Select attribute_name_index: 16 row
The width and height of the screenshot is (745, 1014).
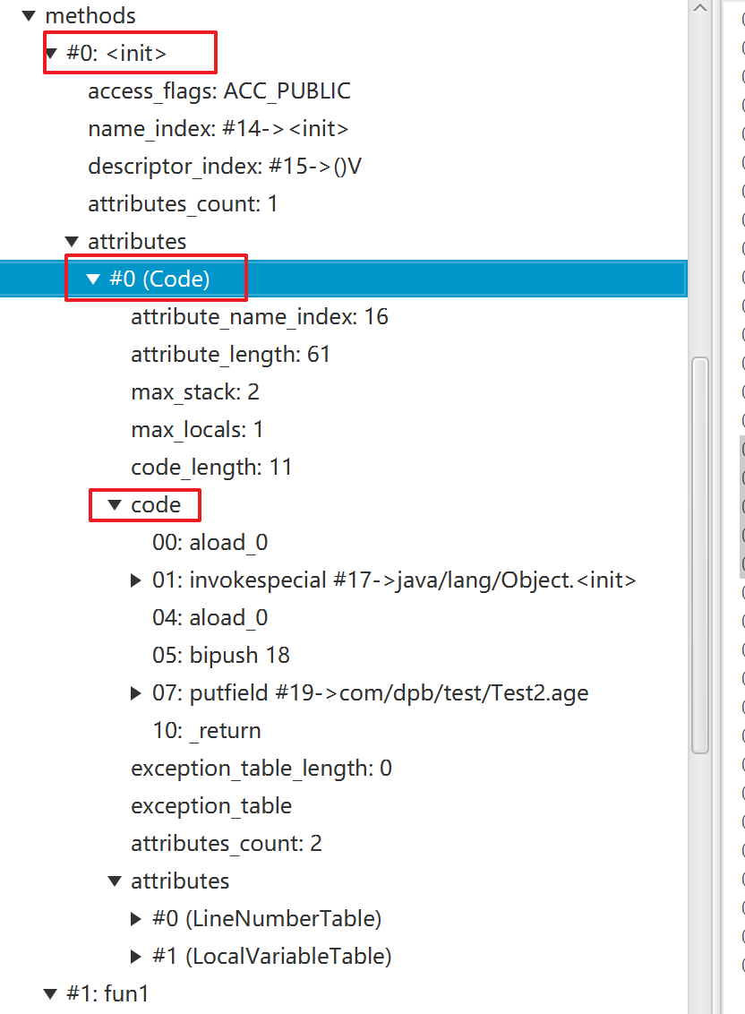260,317
